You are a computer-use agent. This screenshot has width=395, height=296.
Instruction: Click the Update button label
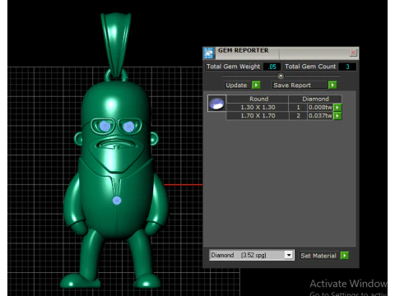(236, 86)
